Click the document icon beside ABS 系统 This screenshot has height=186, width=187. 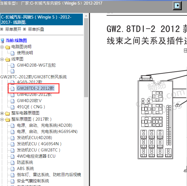pyautogui.click(x=13, y=169)
